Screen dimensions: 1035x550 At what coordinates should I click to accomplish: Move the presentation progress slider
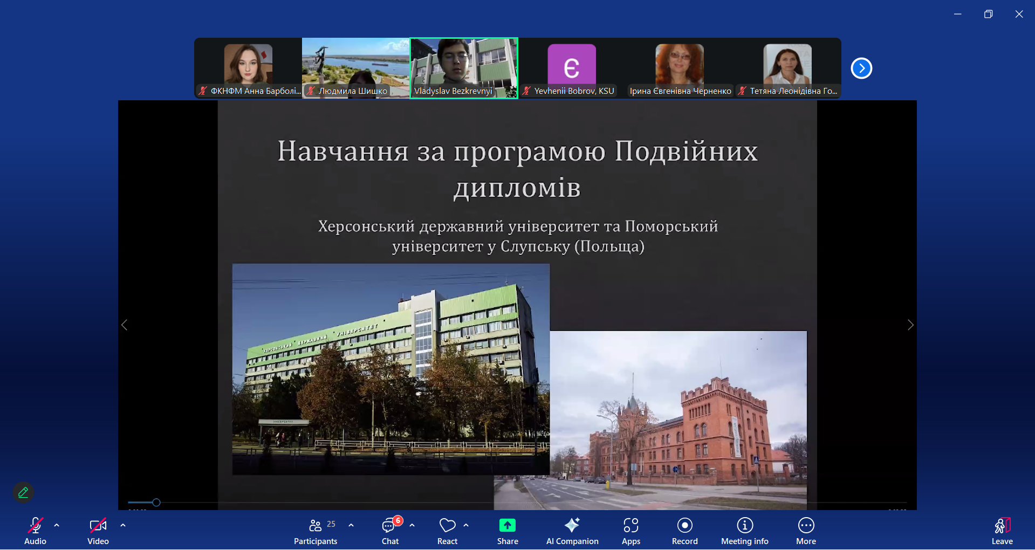click(156, 502)
